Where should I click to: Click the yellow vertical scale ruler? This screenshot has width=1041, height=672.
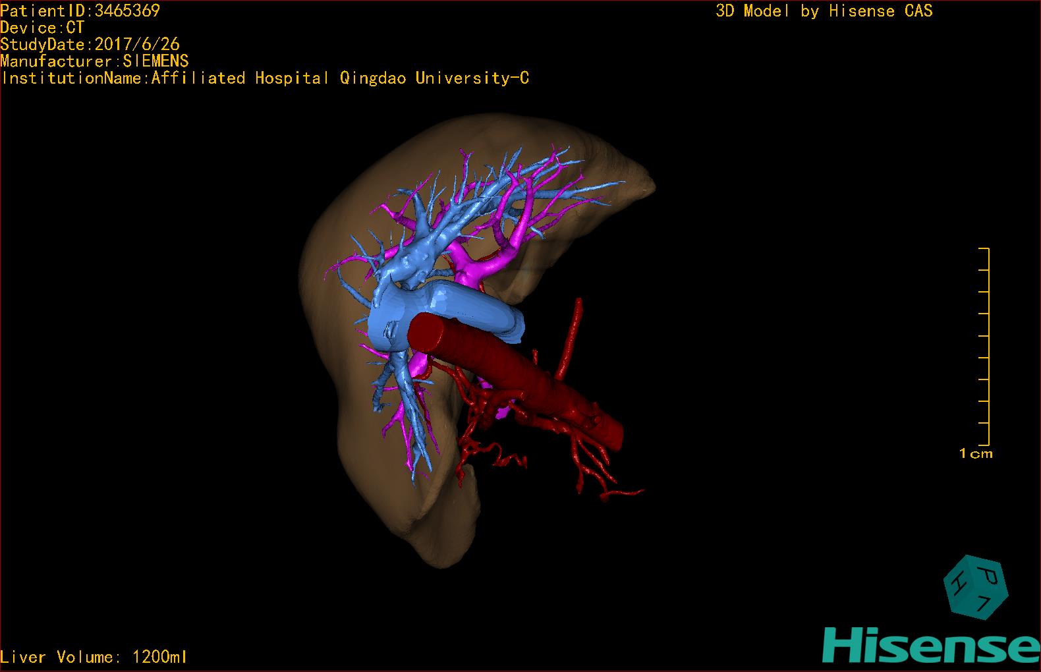click(x=987, y=347)
